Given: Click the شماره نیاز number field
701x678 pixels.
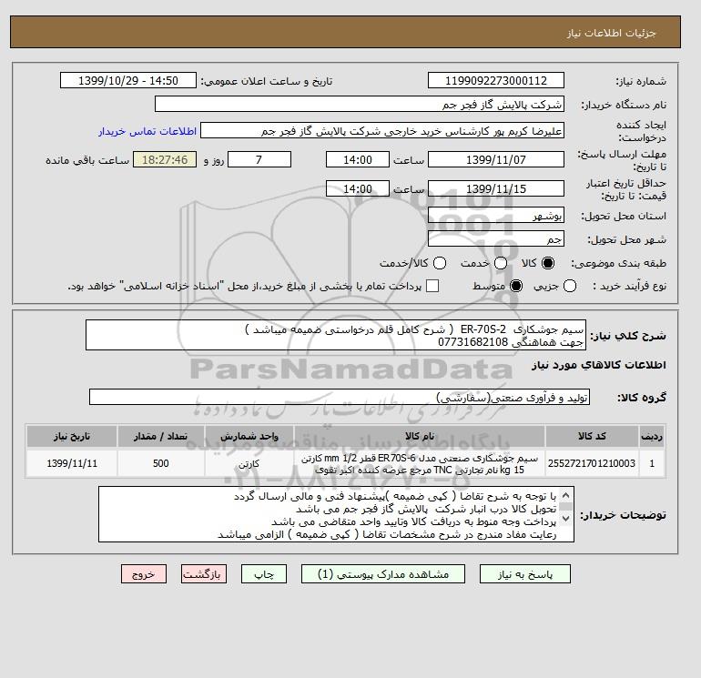Looking at the screenshot, I should point(496,80).
